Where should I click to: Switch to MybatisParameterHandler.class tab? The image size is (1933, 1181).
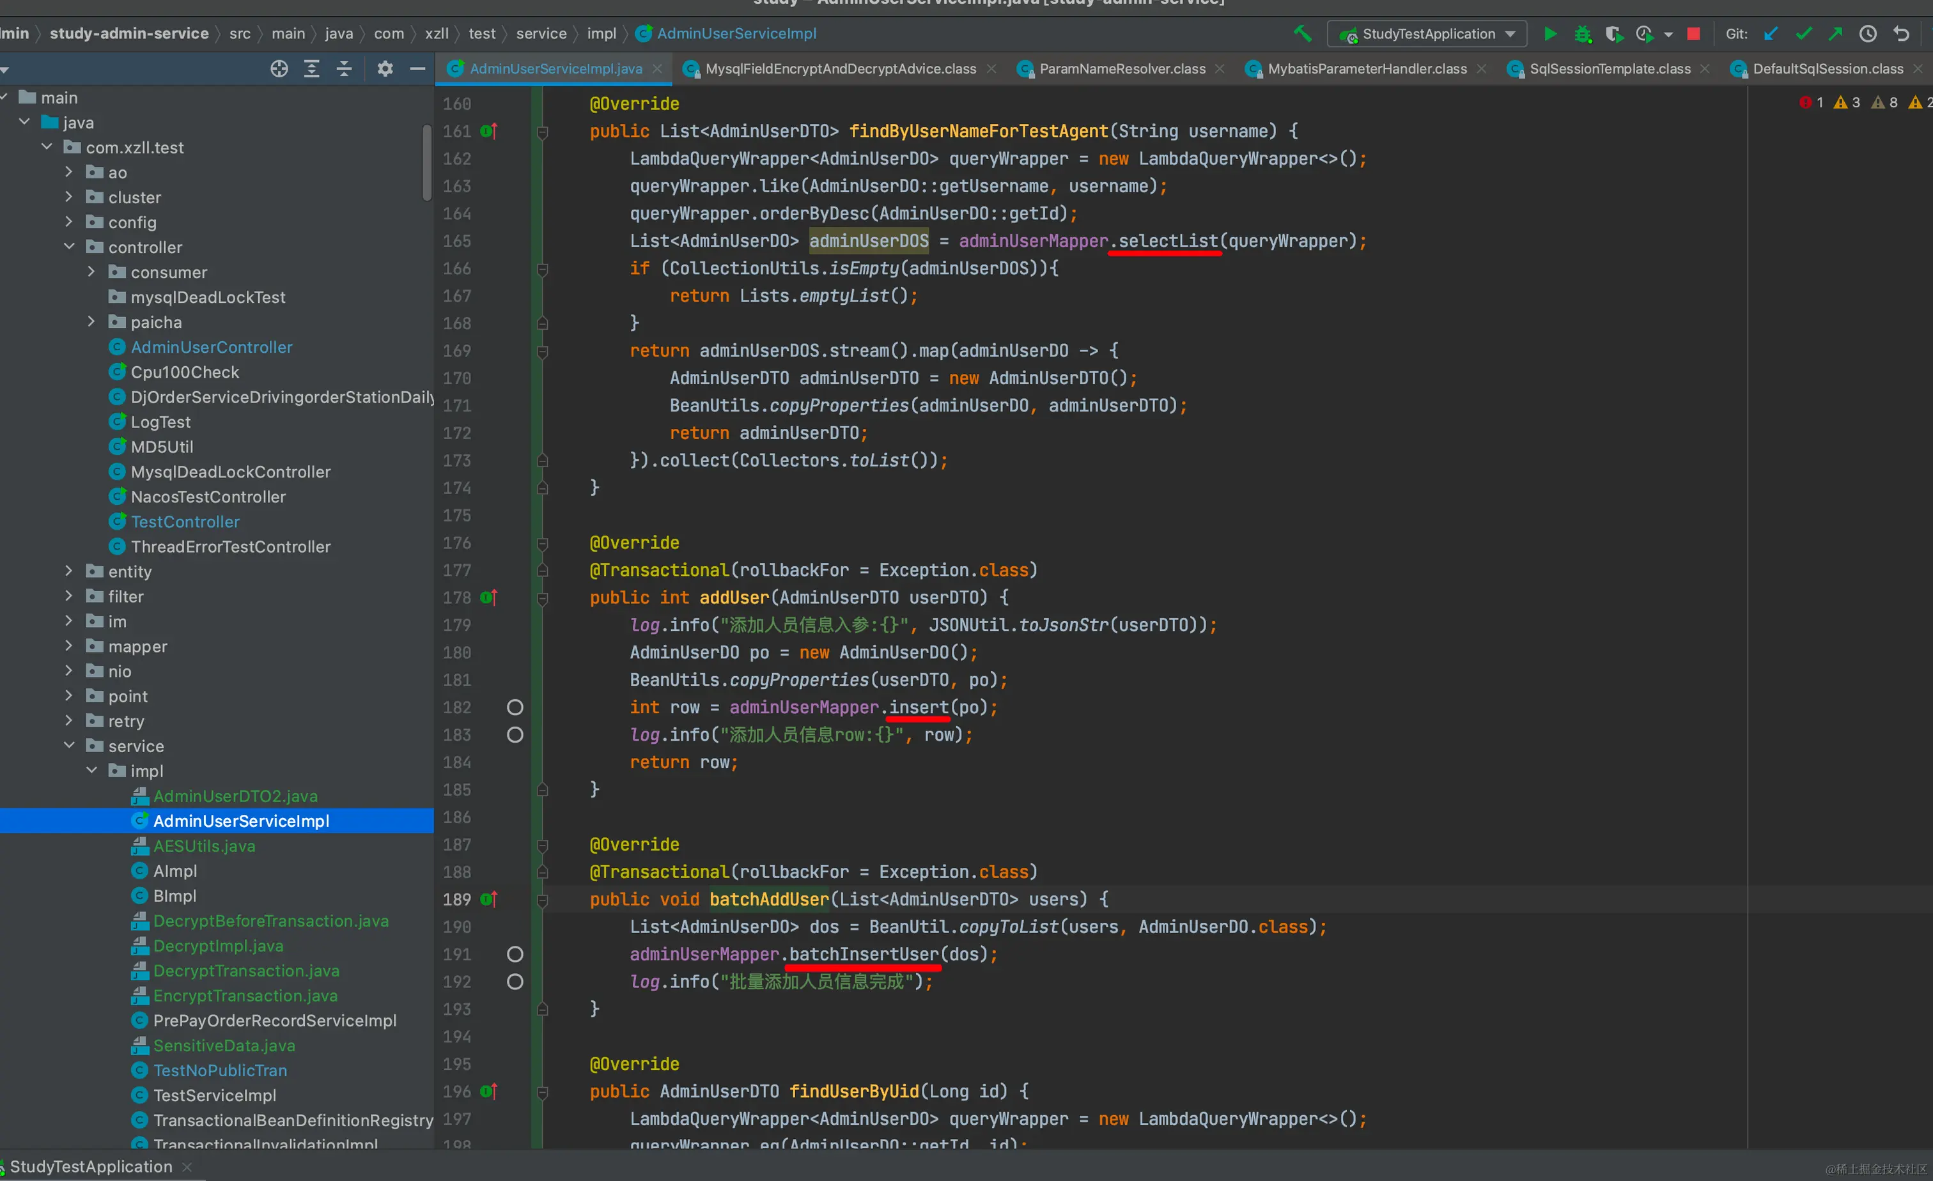click(x=1367, y=69)
